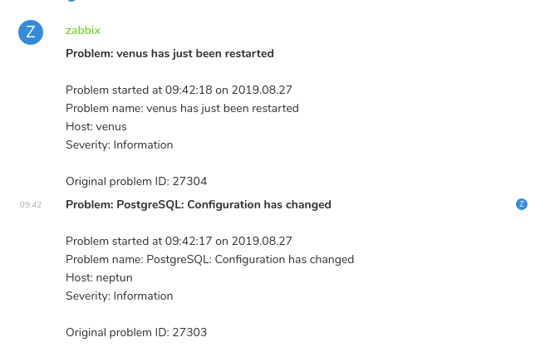Open the zabbix username profile link
The height and width of the screenshot is (352, 545).
83,30
